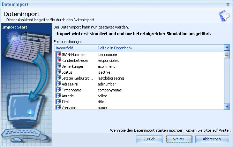233x147 pixels.
Task: Click the lastdobgreeting target field
Action: coord(111,78)
